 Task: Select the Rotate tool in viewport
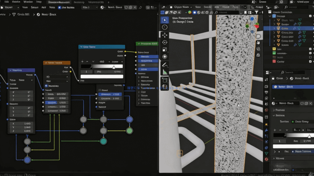pyautogui.click(x=165, y=42)
